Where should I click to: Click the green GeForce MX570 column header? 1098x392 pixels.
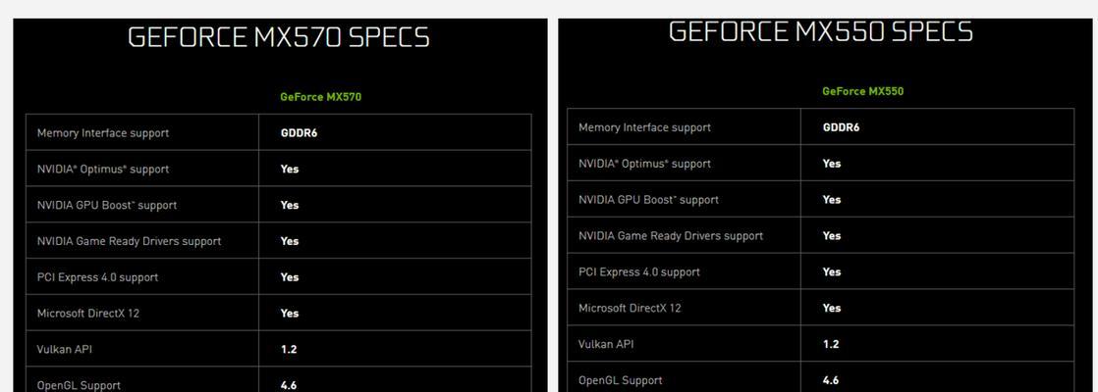click(321, 97)
